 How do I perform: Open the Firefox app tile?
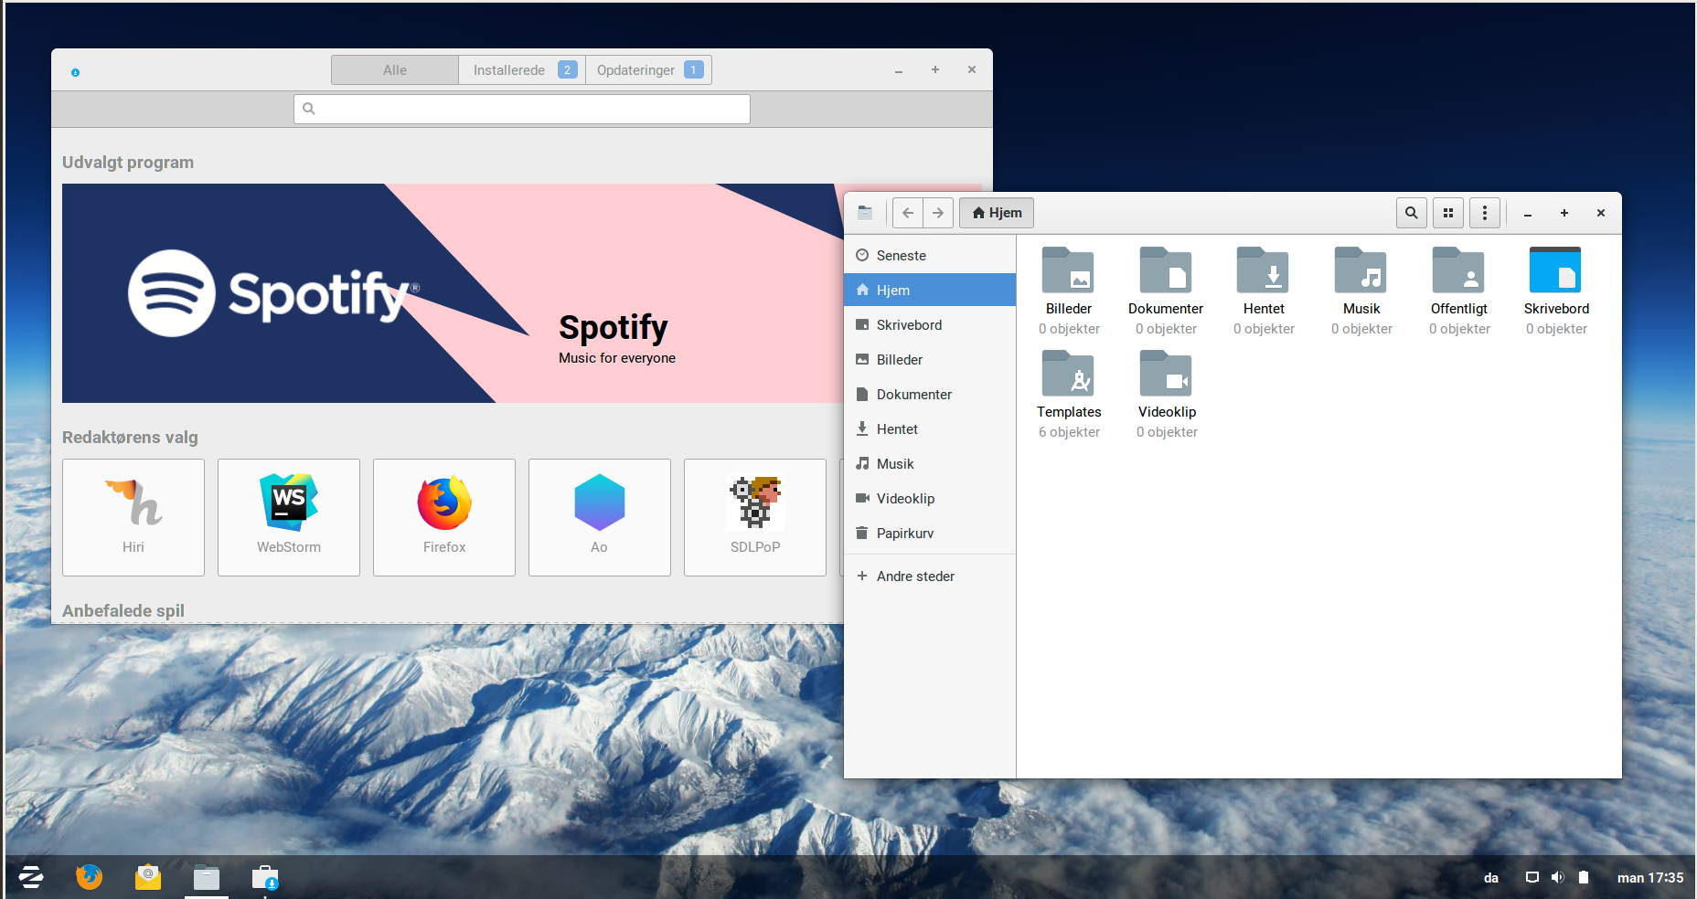[444, 517]
